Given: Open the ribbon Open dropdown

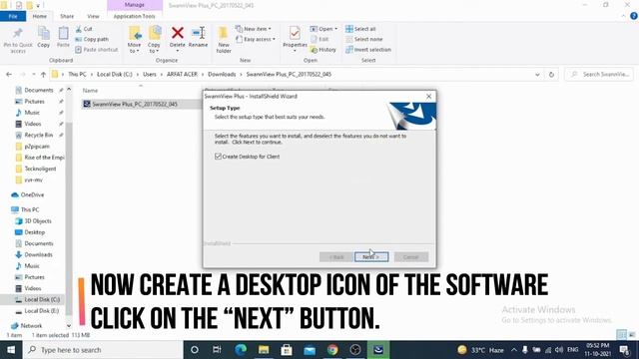Looking at the screenshot, I should (323, 29).
